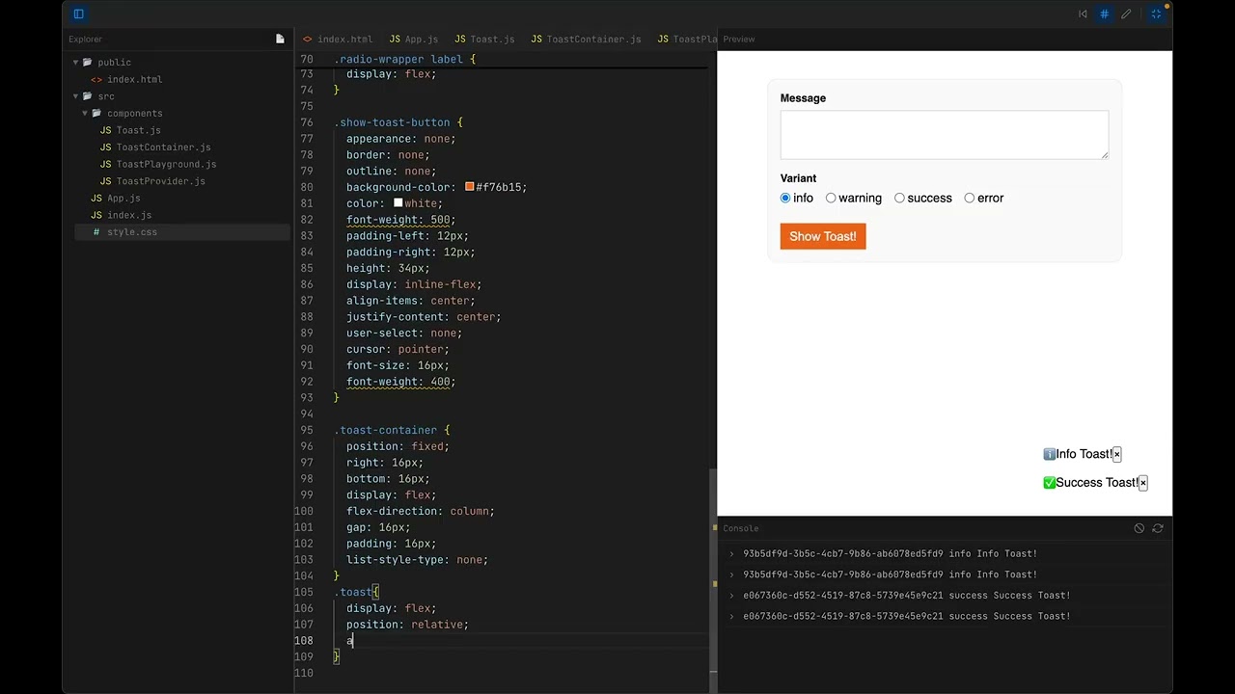Click the Console panel header label
This screenshot has height=694, width=1235.
click(x=741, y=528)
